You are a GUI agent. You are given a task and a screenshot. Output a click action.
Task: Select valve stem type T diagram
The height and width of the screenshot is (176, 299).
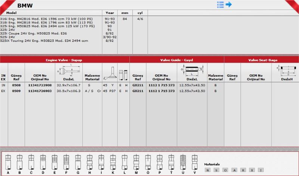pyautogui.click(x=171, y=162)
